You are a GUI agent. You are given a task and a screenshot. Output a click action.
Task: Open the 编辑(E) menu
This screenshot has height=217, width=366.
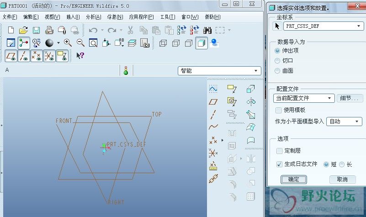pos(31,17)
